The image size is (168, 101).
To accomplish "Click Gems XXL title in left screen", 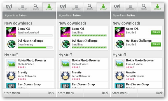I will [x=24, y=29].
